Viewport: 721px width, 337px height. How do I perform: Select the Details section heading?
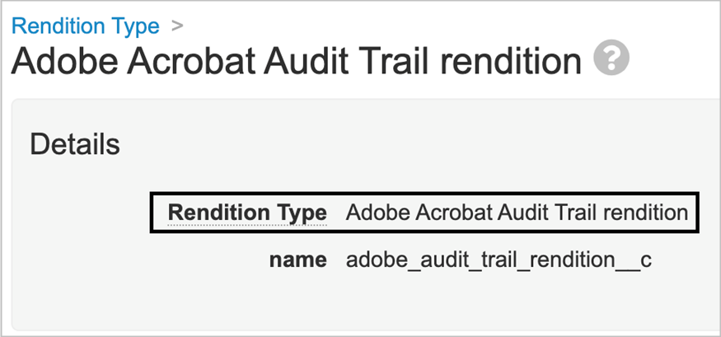75,145
